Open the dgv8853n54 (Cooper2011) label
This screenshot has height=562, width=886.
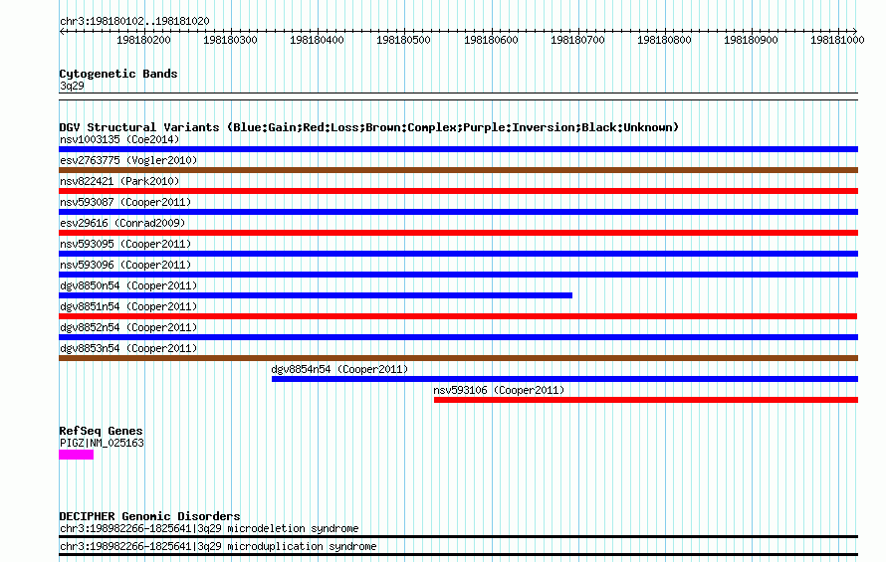[x=128, y=348]
